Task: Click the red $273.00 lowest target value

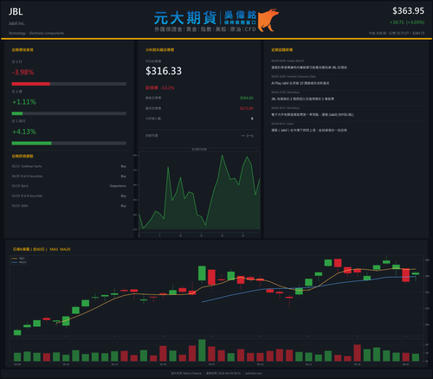Action: pos(247,108)
